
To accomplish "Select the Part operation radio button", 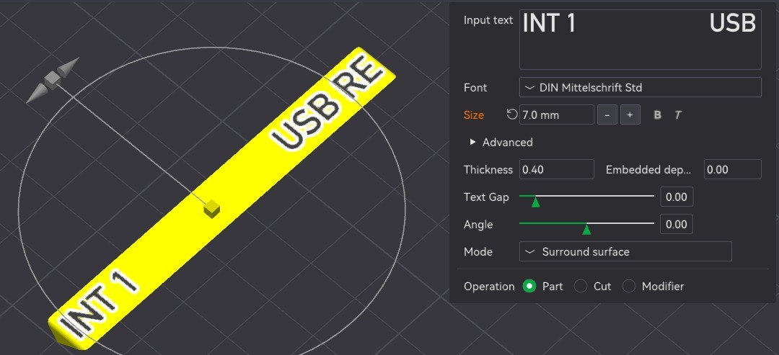I will coord(529,287).
